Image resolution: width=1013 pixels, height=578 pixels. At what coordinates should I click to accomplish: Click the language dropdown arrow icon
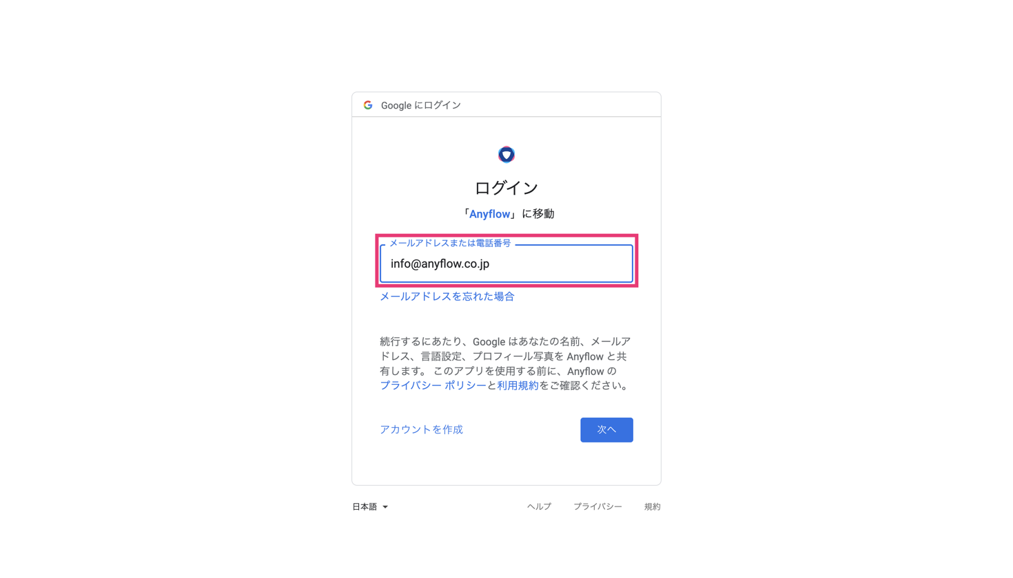click(x=385, y=507)
